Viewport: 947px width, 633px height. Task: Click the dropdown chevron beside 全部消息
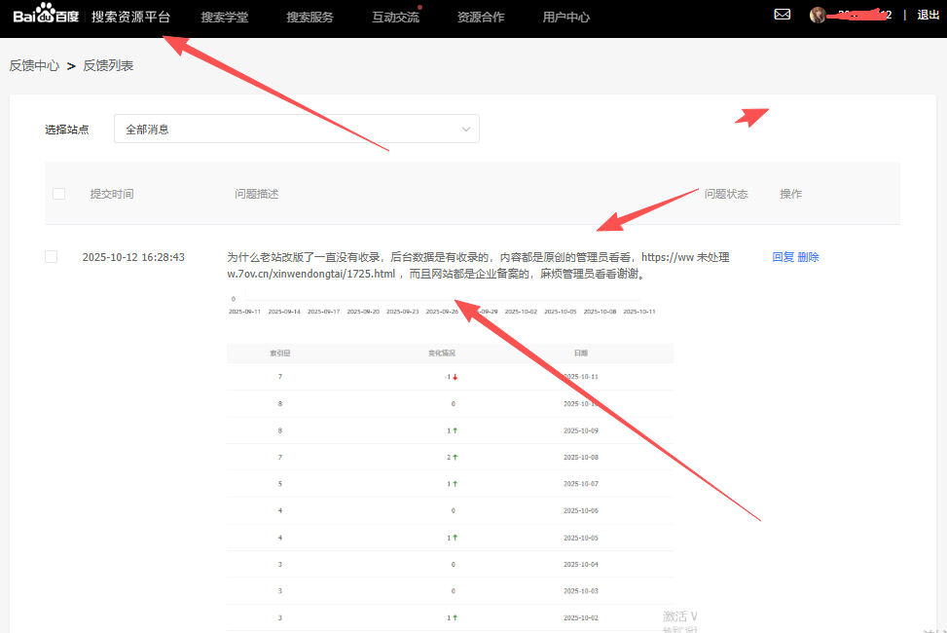pos(465,128)
